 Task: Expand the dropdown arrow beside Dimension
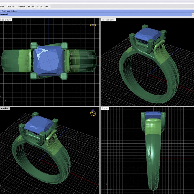coord(16,7)
